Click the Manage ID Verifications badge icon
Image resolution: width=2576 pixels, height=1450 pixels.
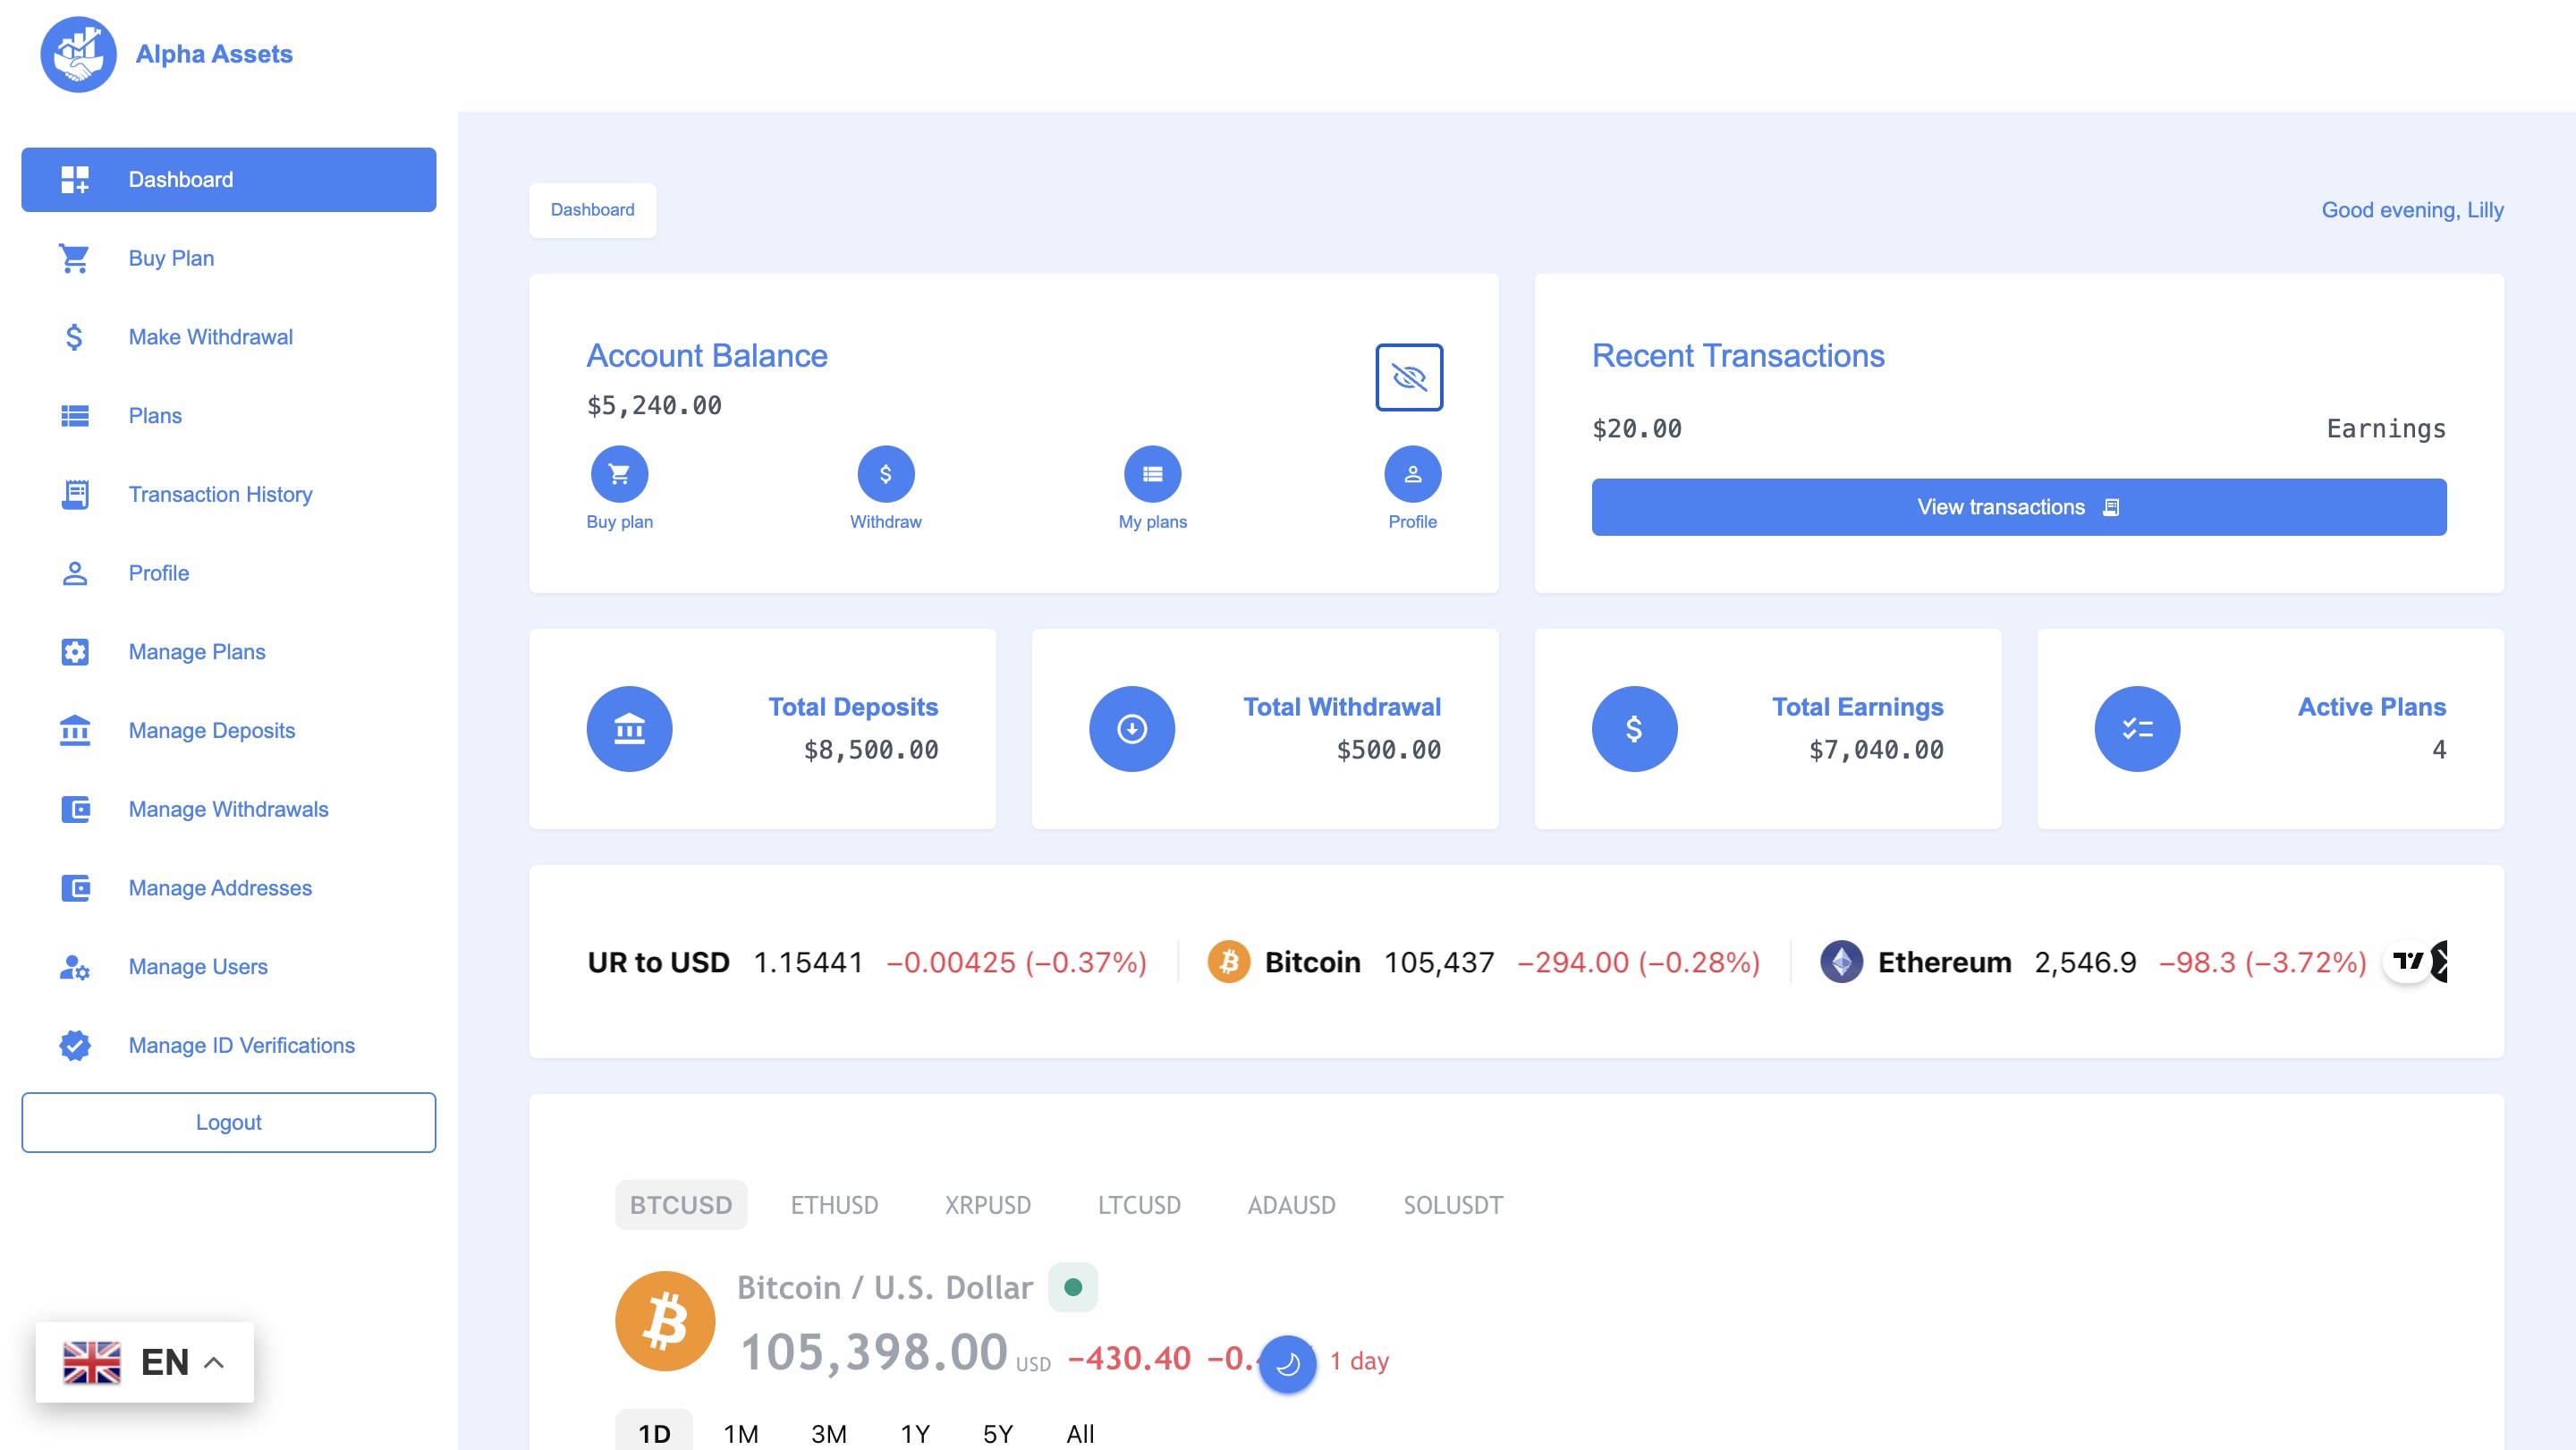pyautogui.click(x=75, y=1045)
